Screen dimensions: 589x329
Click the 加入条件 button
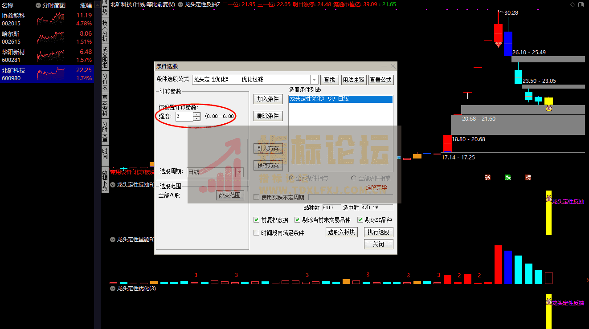coord(268,99)
